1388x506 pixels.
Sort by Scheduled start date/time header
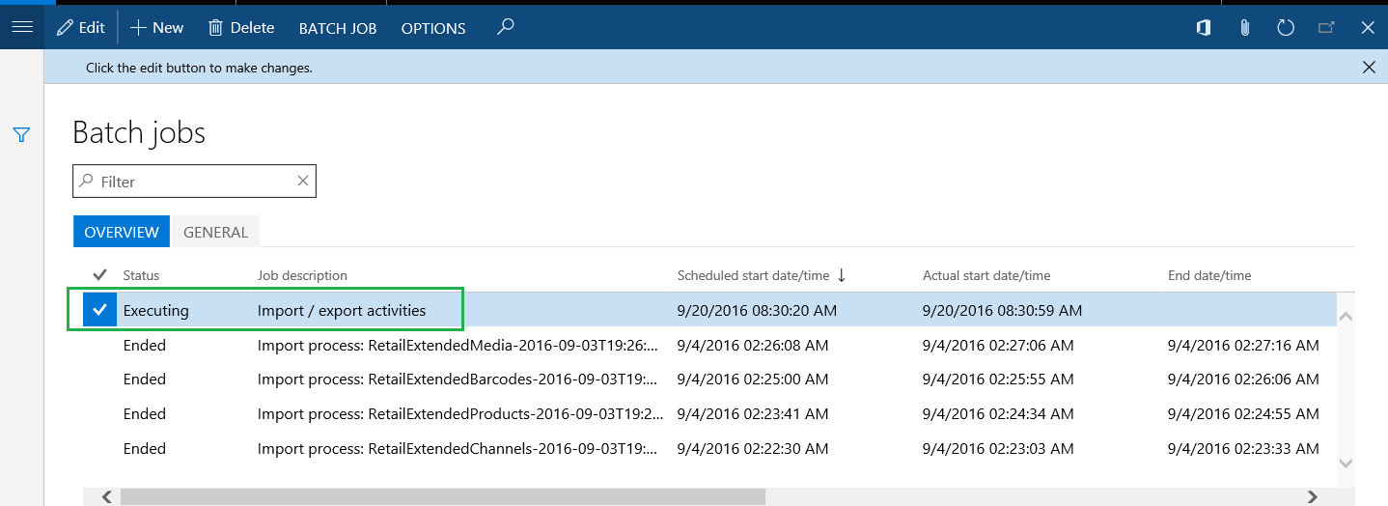(754, 275)
